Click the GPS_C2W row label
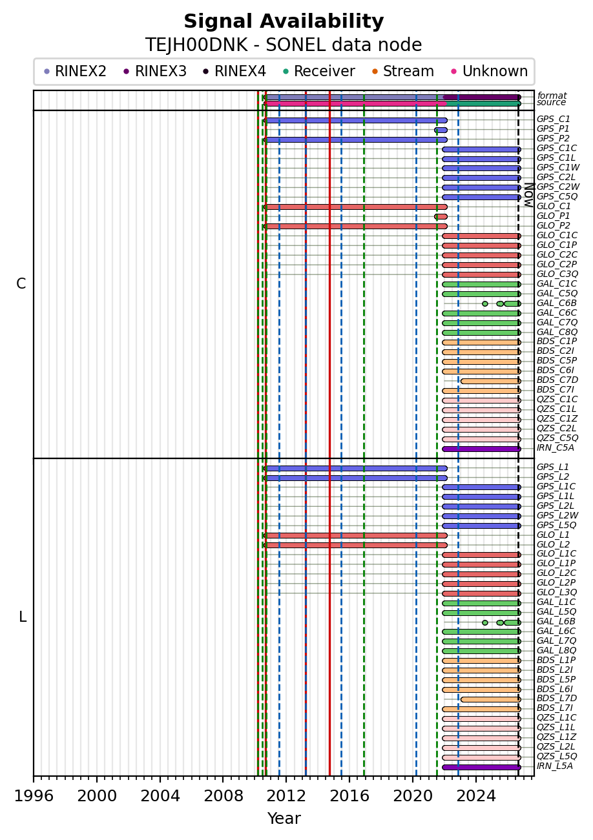 click(x=558, y=187)
